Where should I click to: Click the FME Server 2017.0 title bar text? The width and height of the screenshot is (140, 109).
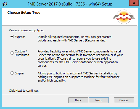70,4
